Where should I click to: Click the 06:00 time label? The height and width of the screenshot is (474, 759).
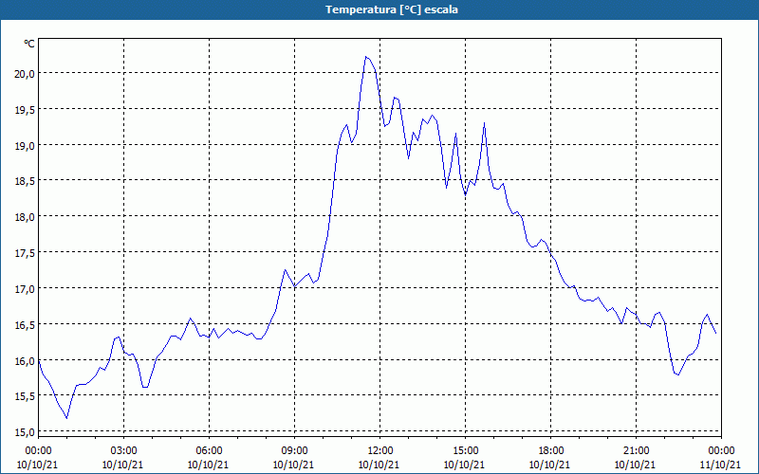pyautogui.click(x=209, y=451)
